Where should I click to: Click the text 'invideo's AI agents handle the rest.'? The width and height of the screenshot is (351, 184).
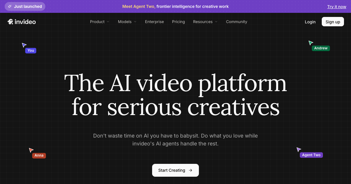pos(175,144)
